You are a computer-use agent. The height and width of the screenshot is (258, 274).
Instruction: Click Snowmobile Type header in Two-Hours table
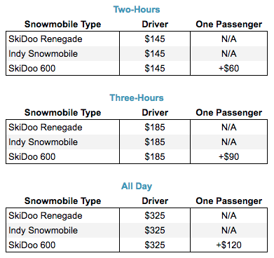pos(62,25)
